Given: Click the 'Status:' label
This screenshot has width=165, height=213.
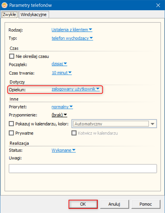Looking at the screenshot, I should 16,150.
